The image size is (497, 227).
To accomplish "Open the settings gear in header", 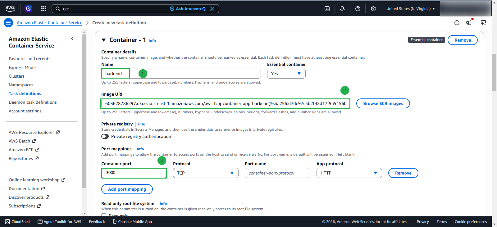I will (373, 9).
